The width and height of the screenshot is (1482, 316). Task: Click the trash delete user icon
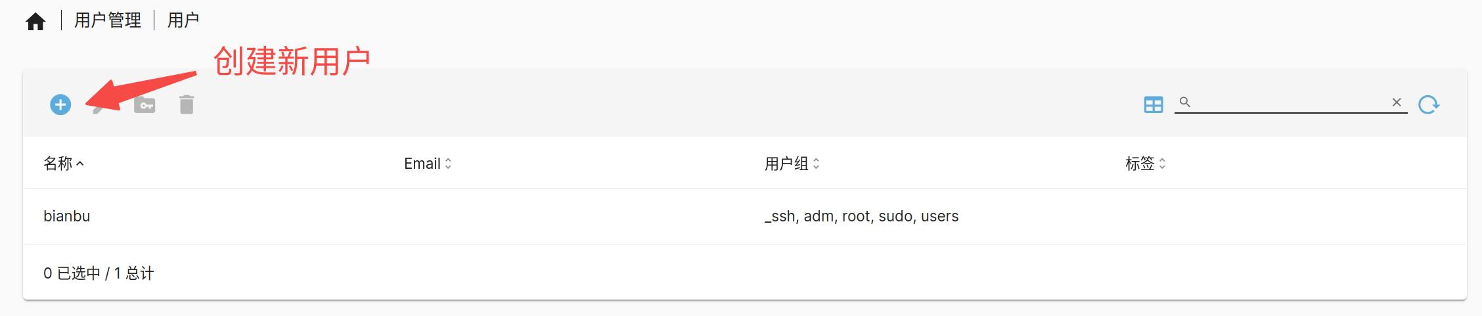(x=187, y=104)
